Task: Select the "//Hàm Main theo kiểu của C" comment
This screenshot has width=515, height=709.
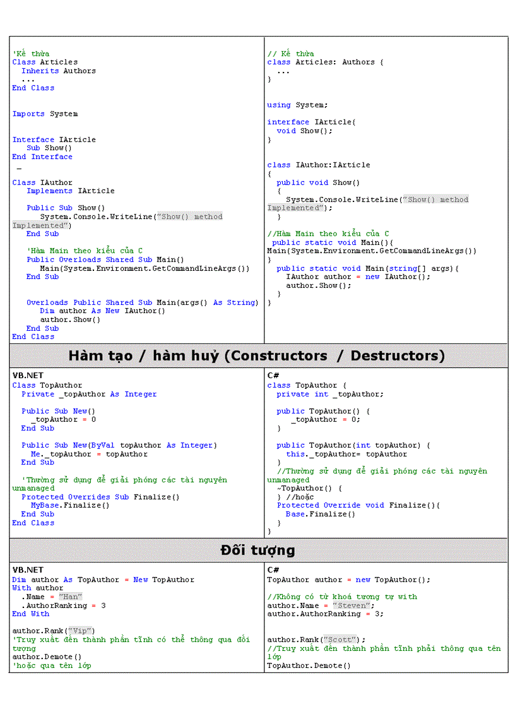Action: coord(328,234)
